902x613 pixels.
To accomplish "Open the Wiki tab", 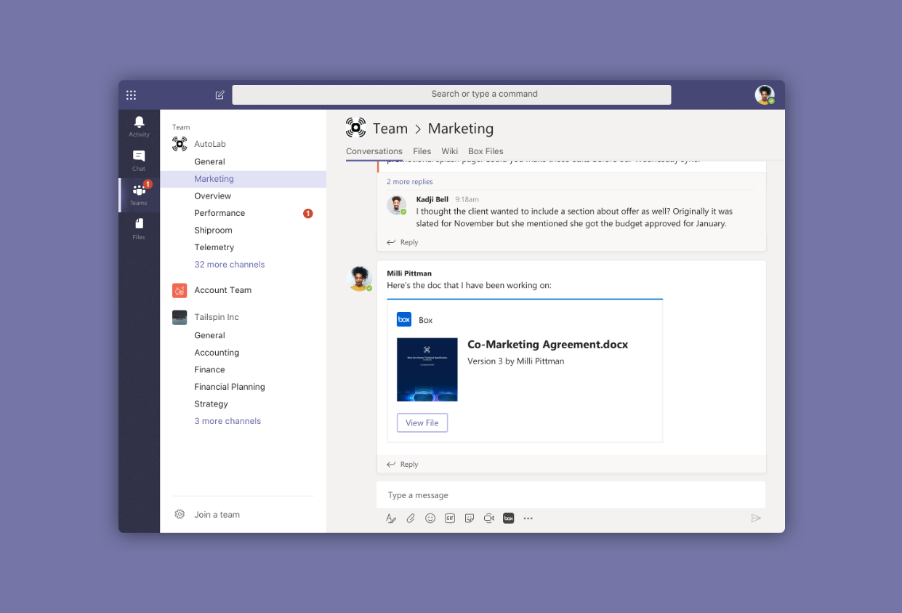I will coord(449,151).
